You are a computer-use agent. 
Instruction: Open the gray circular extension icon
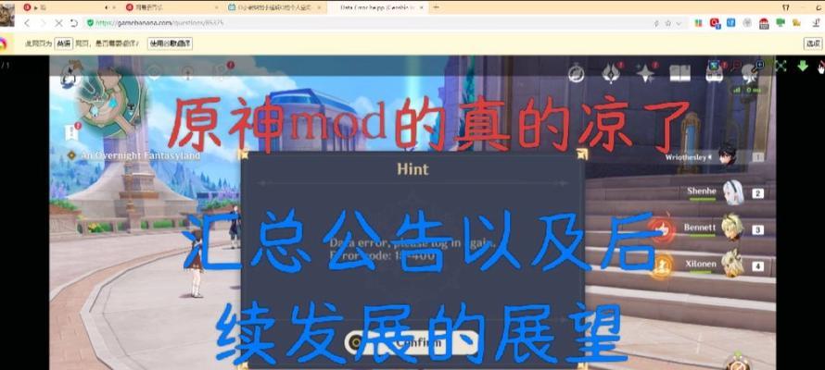[x=747, y=22]
